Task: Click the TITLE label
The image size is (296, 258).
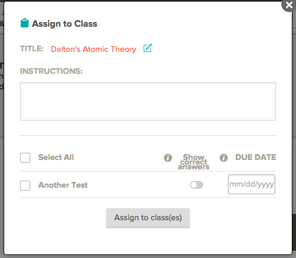Action: tap(31, 49)
